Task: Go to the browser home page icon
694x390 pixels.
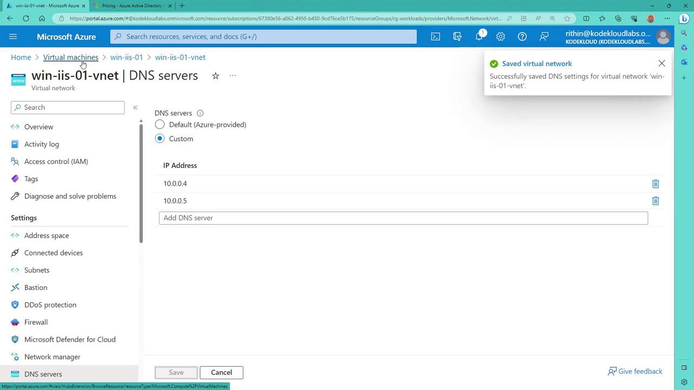Action: click(x=42, y=18)
